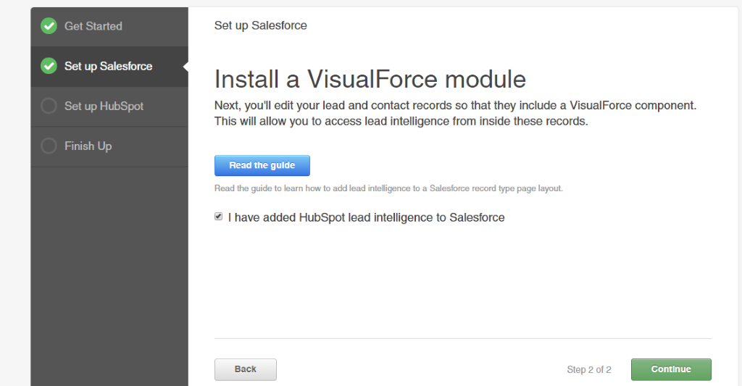The width and height of the screenshot is (742, 386).
Task: Click the 'Step 2 of 2' indicator text
Action: [588, 369]
